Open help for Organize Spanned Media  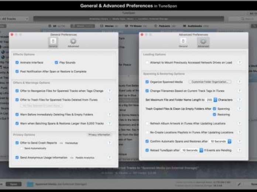240,82
